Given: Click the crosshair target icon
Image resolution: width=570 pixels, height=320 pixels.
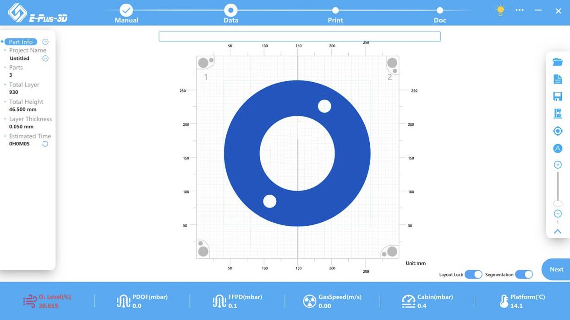Looking at the screenshot, I should point(557,131).
